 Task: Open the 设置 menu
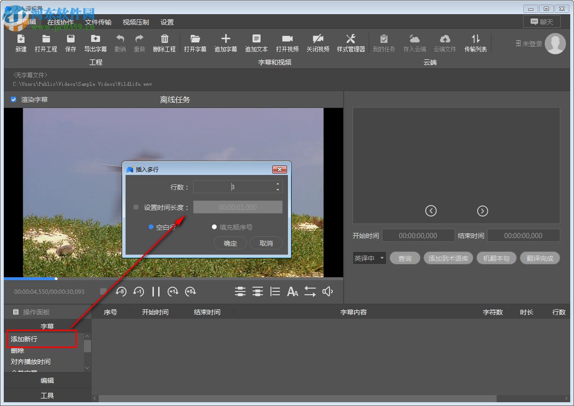point(167,22)
